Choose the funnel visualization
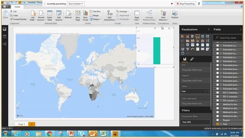The image size is (245, 138). [x=188, y=49]
